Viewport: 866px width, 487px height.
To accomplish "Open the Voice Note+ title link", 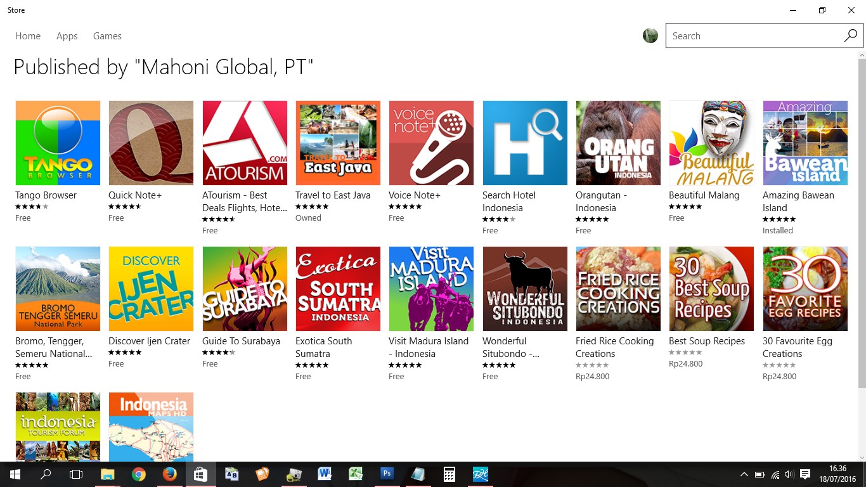I will 415,195.
